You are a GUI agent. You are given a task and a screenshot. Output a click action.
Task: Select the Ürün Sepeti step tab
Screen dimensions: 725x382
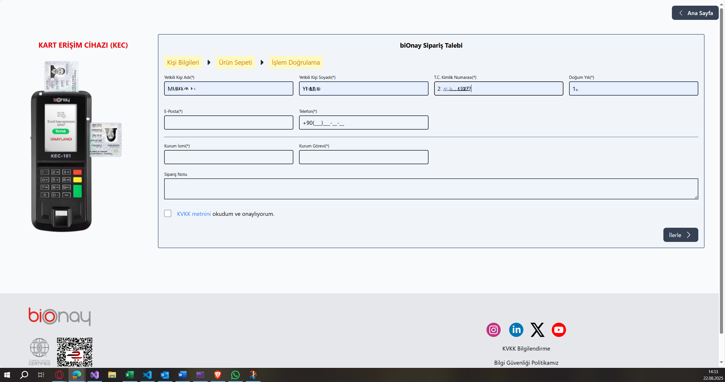(x=235, y=62)
